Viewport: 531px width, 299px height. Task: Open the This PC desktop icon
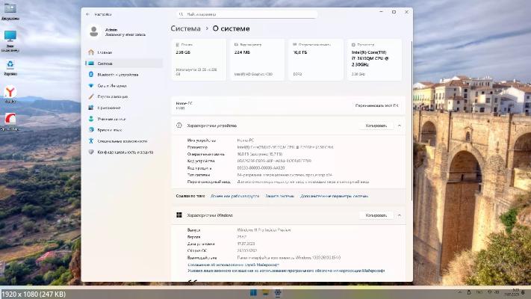click(10, 40)
